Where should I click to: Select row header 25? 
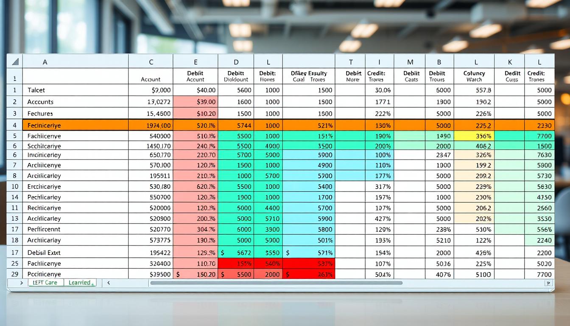[x=15, y=263]
